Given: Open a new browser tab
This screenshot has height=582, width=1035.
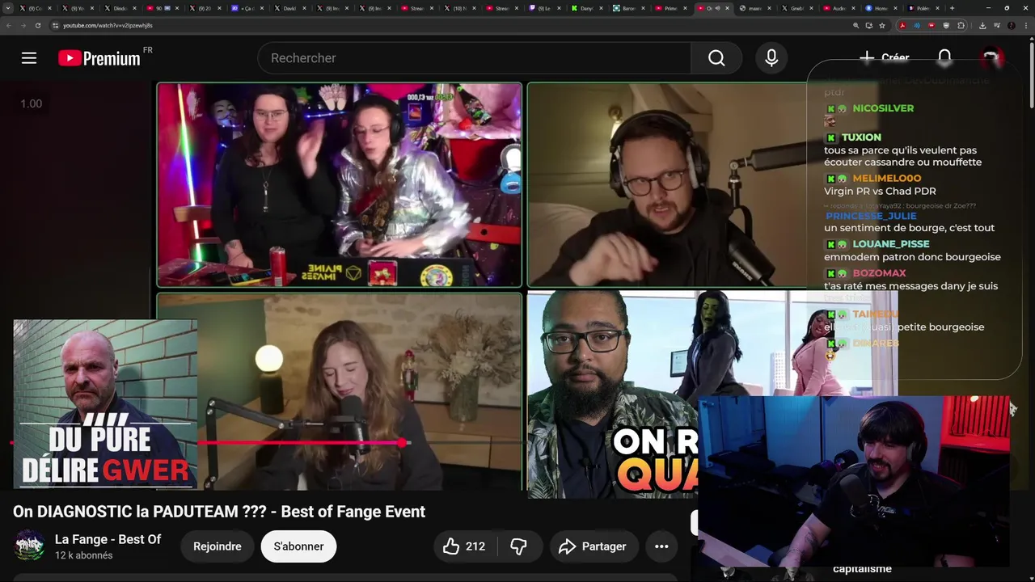Looking at the screenshot, I should click(x=952, y=8).
